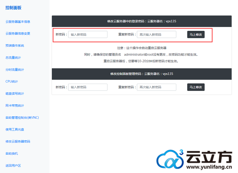Click the 控制面板 heading
Image resolution: width=238 pixels, height=173 pixels.
[13, 8]
